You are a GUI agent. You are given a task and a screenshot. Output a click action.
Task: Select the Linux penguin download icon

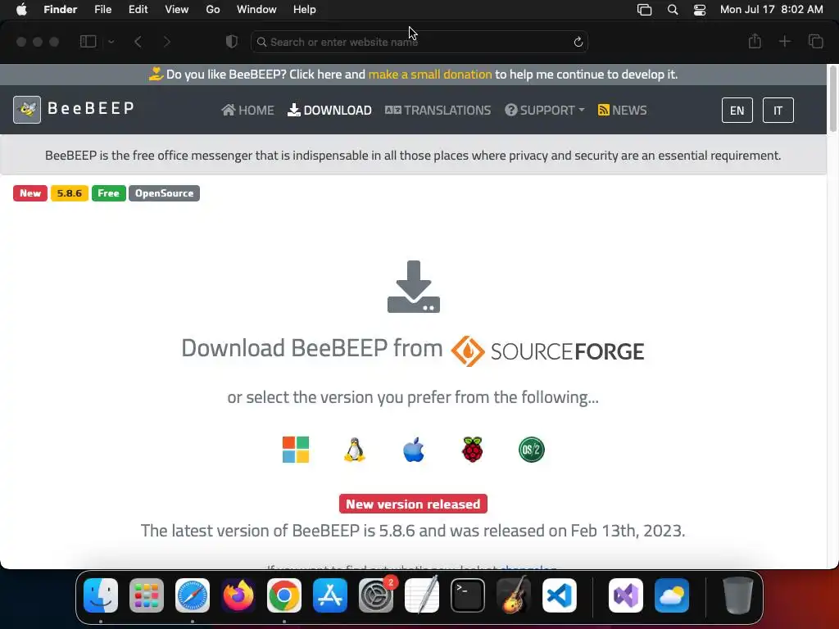coord(354,450)
